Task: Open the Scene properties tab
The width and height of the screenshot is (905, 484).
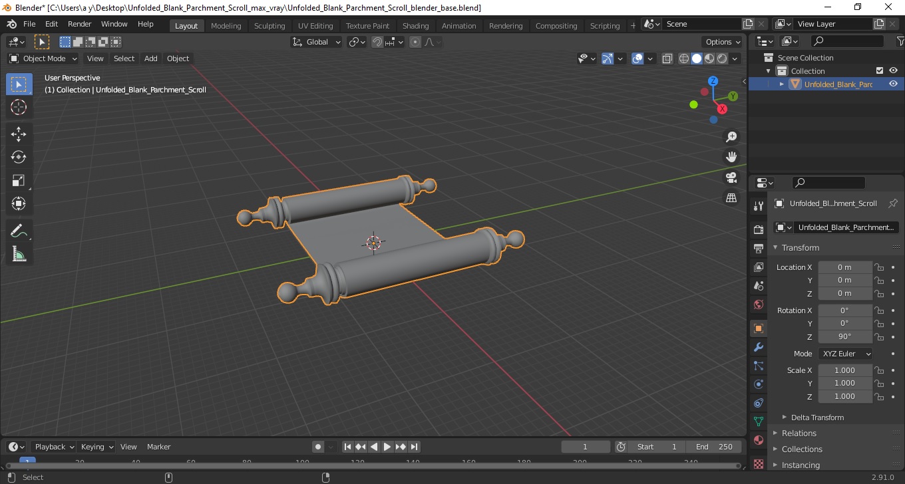Action: click(759, 286)
